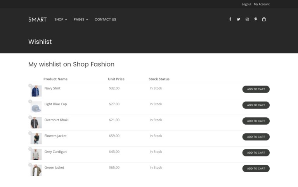Expand the Shop dropdown menu
298x187 pixels.
(61, 19)
